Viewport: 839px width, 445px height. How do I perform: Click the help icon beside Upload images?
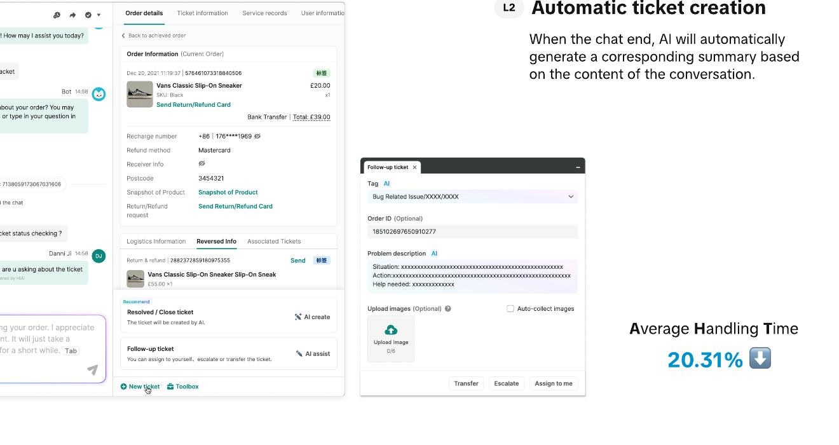pyautogui.click(x=448, y=309)
